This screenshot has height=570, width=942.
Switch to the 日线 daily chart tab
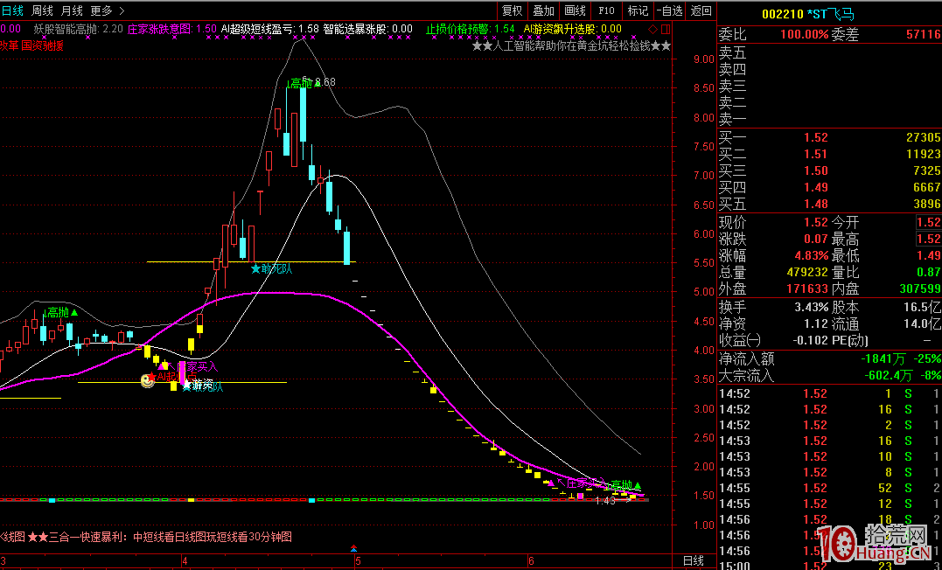pyautogui.click(x=12, y=10)
